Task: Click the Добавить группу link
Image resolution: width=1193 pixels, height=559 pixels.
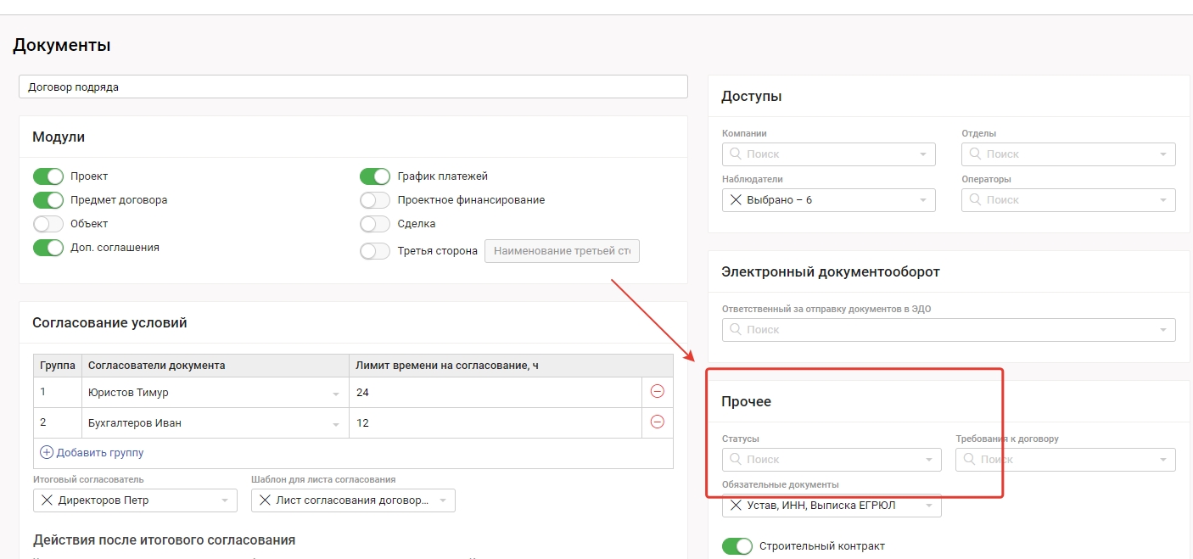Action: pos(99,453)
